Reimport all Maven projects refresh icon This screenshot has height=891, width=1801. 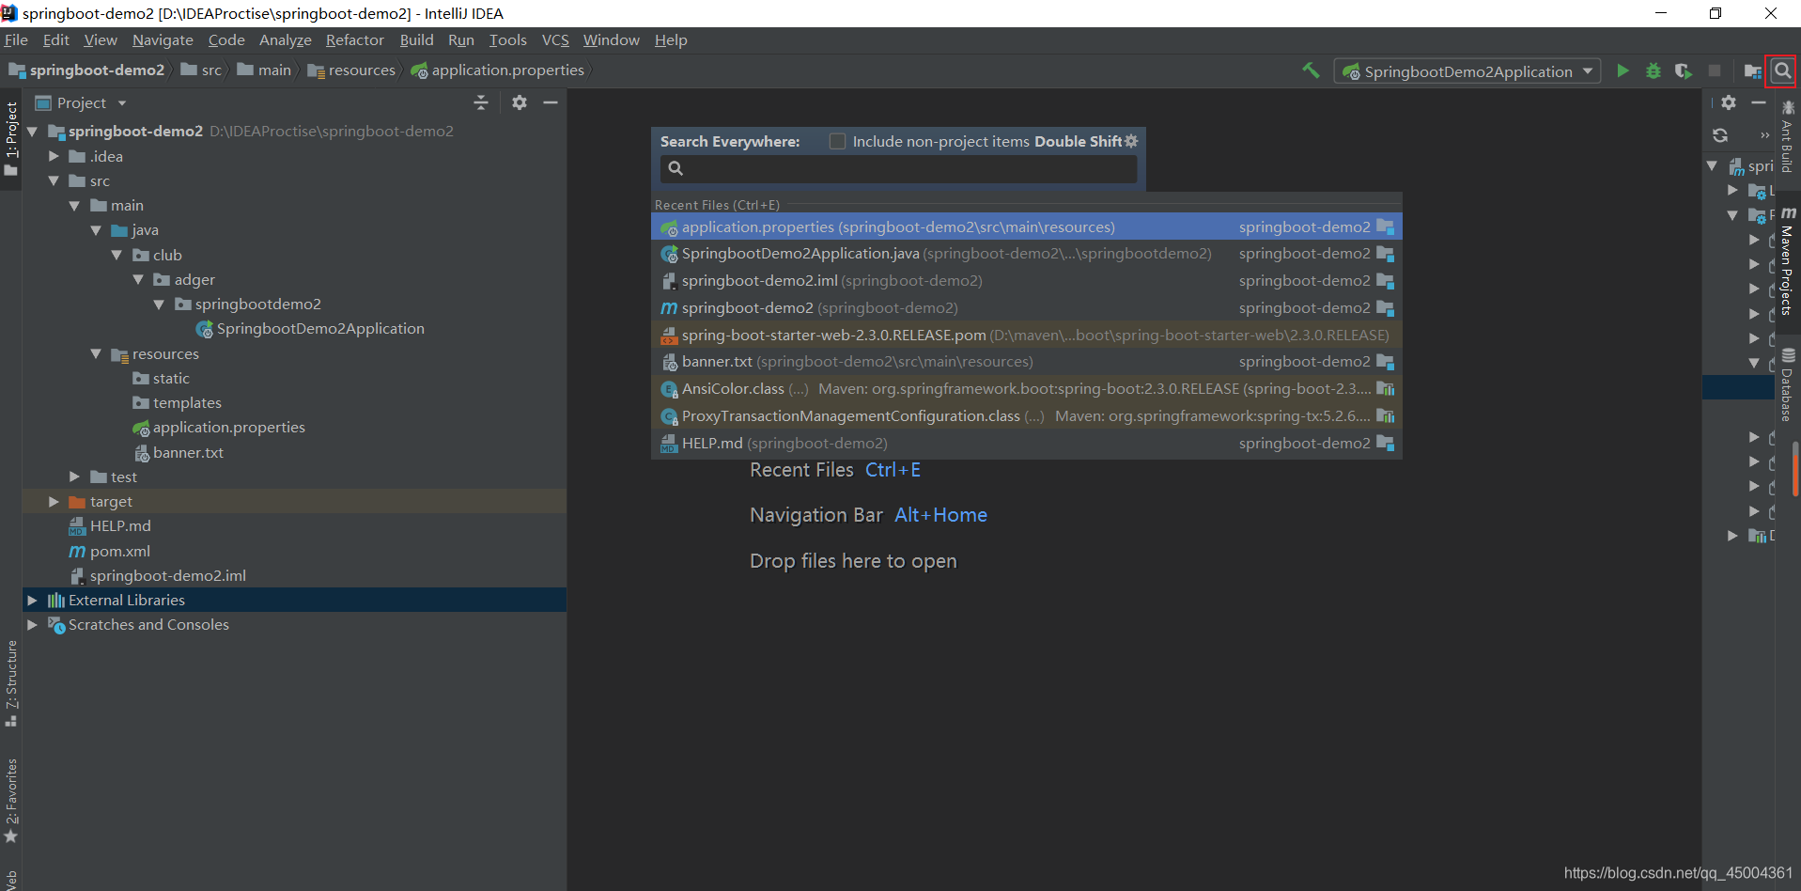coord(1720,135)
